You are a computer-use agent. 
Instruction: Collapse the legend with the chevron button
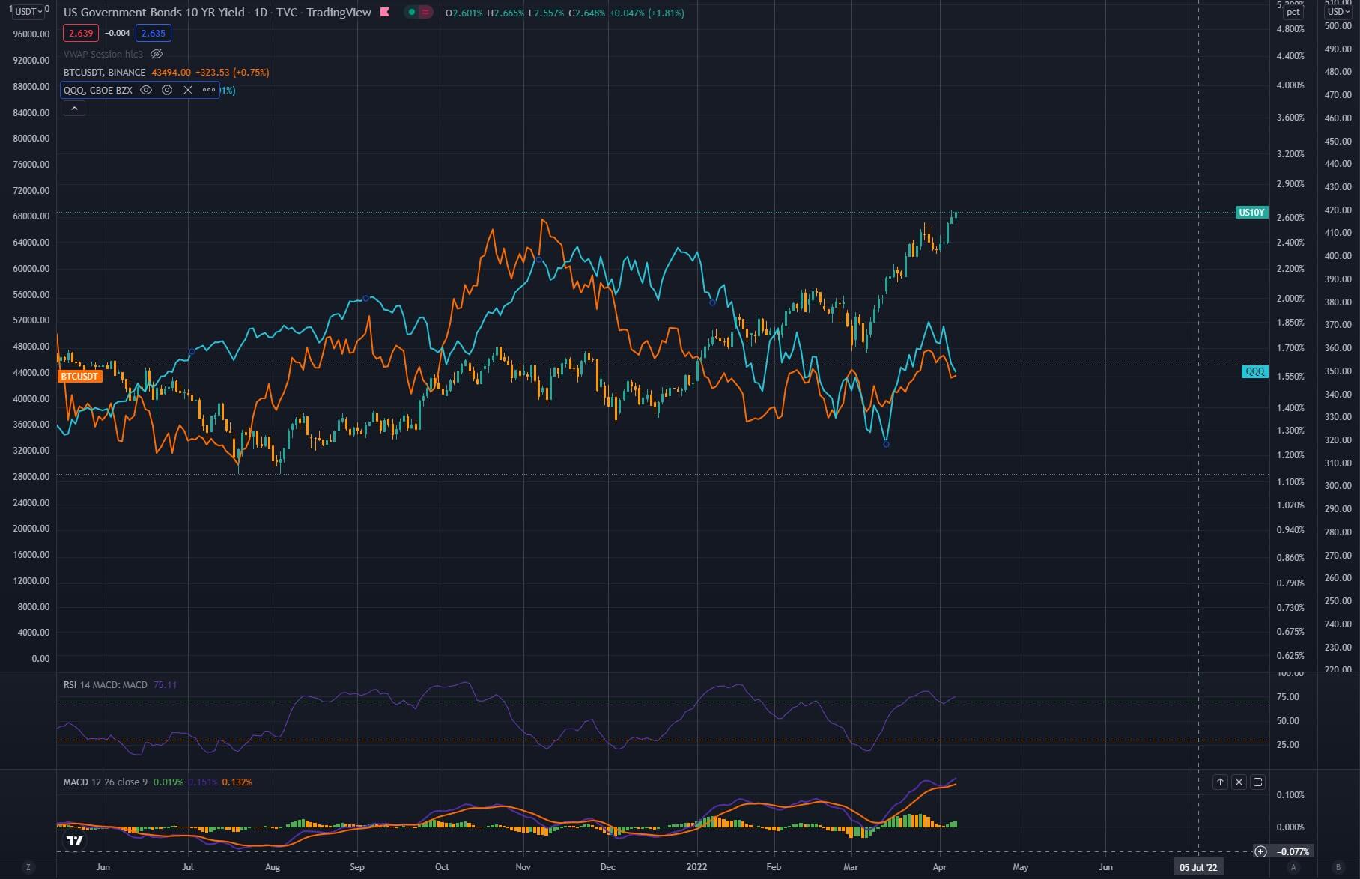(x=74, y=108)
